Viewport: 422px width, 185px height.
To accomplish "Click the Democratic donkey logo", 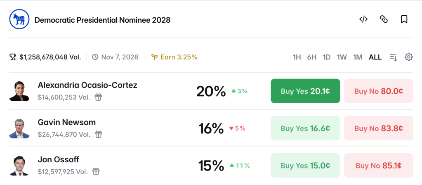I will coord(19,19).
